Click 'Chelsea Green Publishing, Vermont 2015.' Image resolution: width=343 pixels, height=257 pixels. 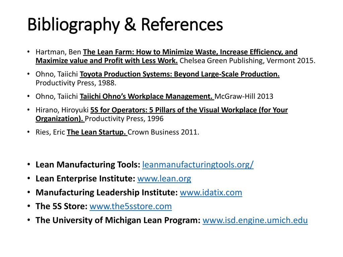coord(248,61)
